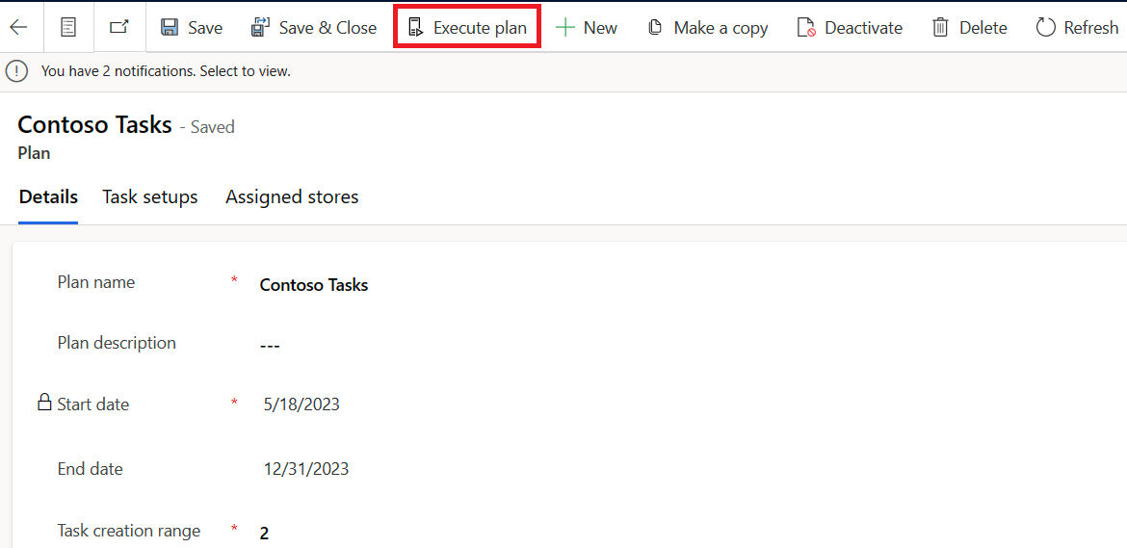The height and width of the screenshot is (548, 1127).
Task: Click the Task creation range label
Action: click(x=129, y=531)
